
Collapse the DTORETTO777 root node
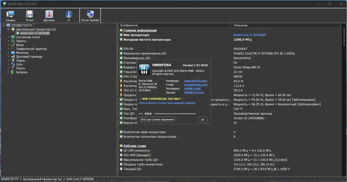click(x=4, y=25)
